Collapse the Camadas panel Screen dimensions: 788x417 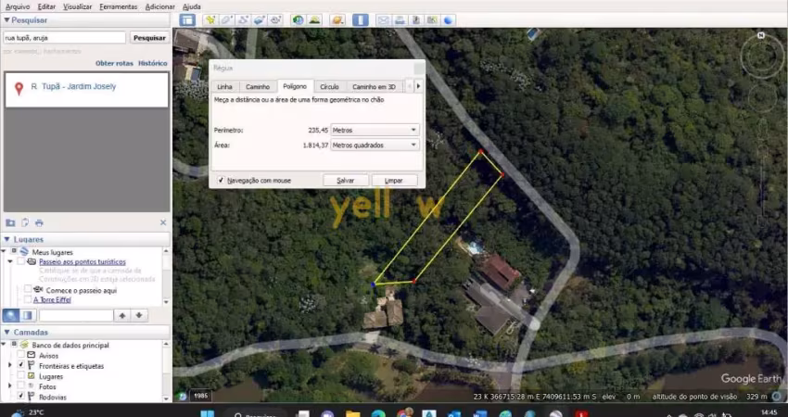point(7,332)
